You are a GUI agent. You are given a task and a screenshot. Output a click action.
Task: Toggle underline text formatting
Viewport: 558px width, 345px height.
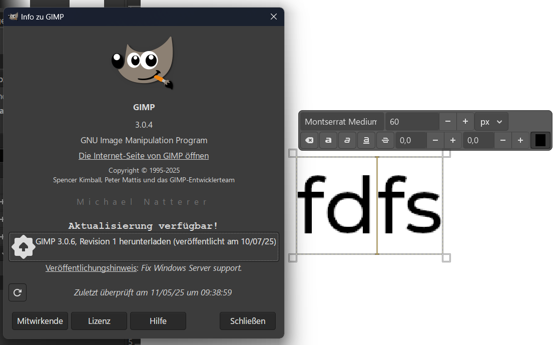tap(366, 141)
